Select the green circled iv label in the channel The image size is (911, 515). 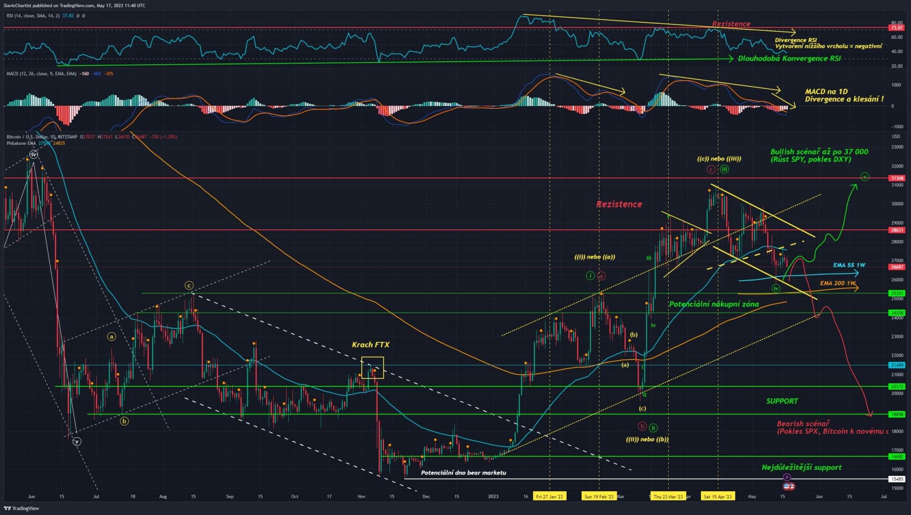pyautogui.click(x=776, y=288)
